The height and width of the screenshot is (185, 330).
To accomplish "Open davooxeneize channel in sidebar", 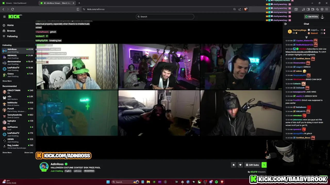I will (18, 63).
